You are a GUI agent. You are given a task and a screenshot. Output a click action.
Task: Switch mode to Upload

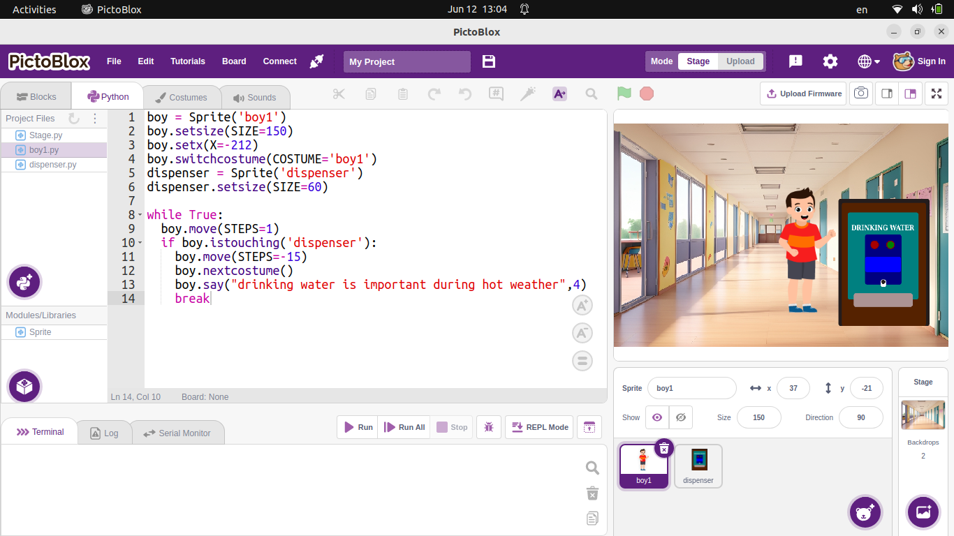tap(740, 61)
